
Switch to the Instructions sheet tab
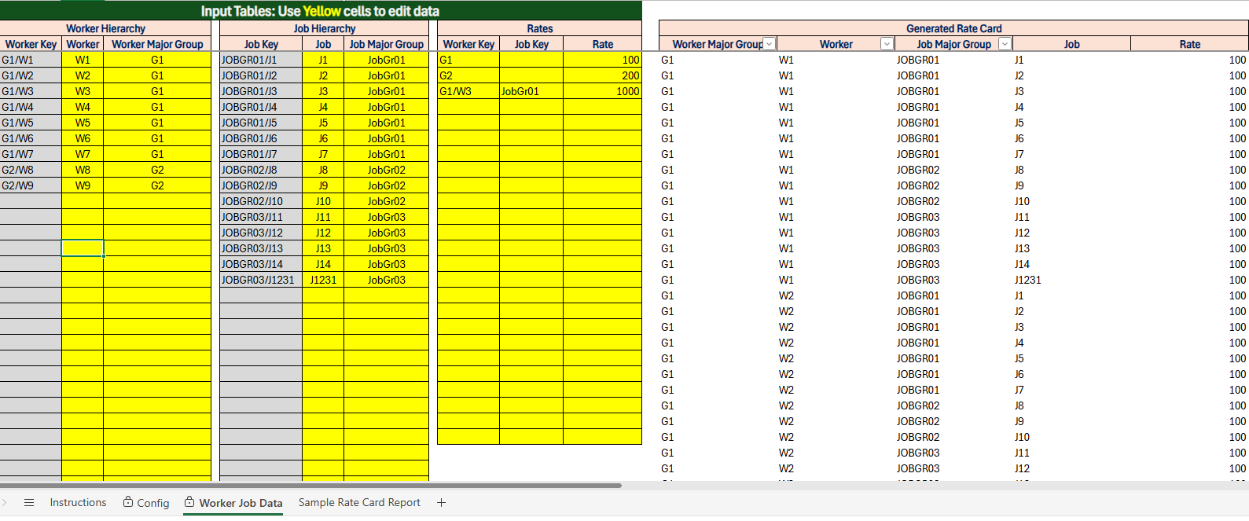coord(78,503)
